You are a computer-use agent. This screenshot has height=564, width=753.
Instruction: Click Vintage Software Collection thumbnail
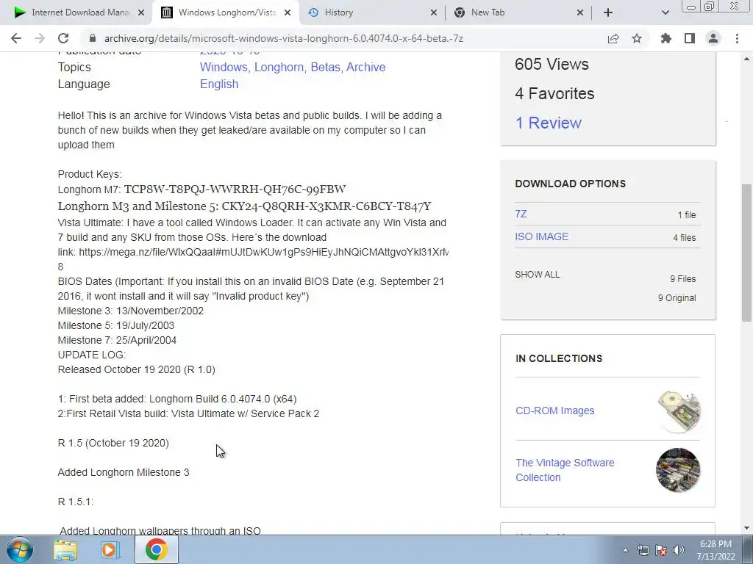pyautogui.click(x=678, y=470)
